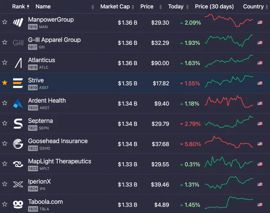Open the IperionX logo icon
Viewport: 270px width, 213px height.
click(18, 184)
